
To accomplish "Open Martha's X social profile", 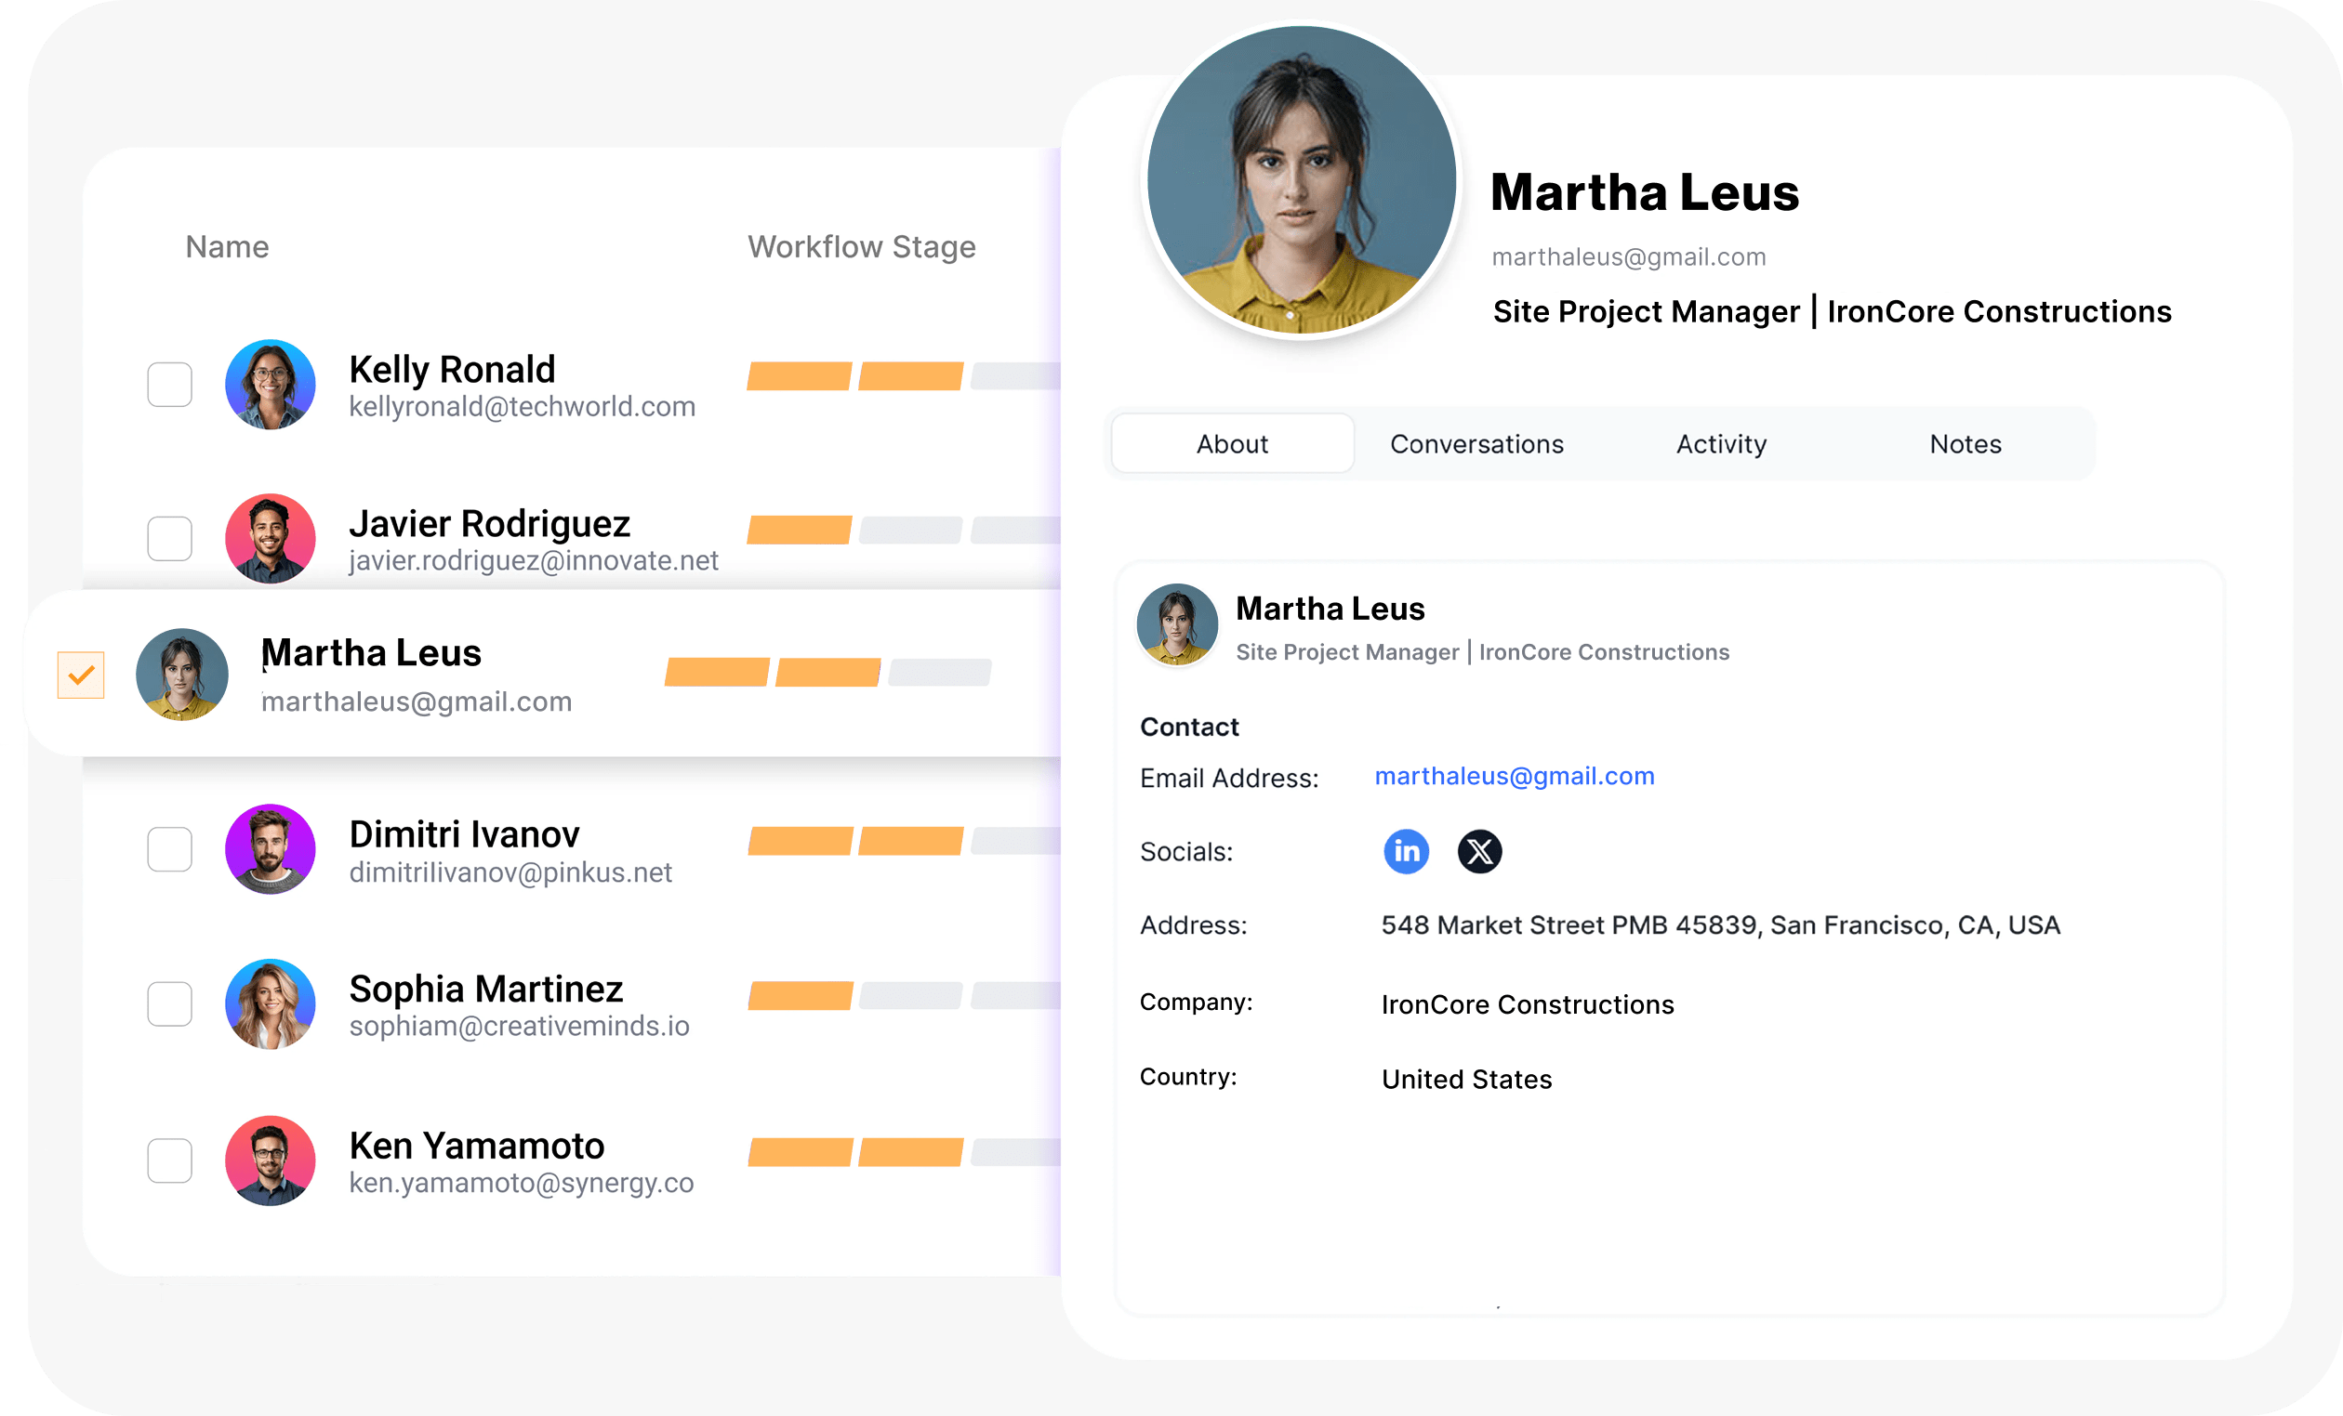I will (x=1480, y=851).
